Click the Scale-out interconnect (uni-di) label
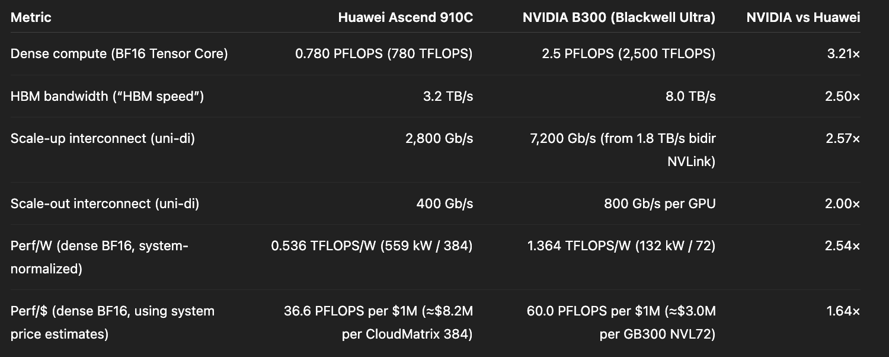Viewport: 889px width, 357px height. coord(105,203)
